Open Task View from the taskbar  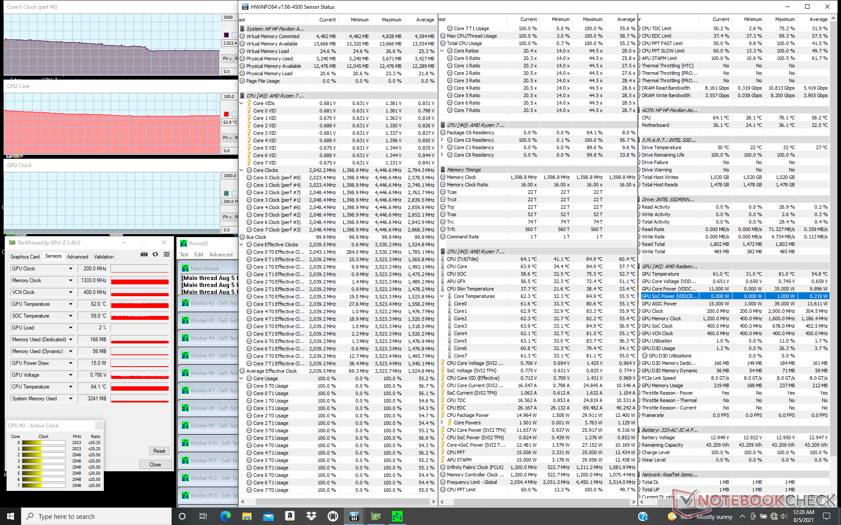pos(203,516)
